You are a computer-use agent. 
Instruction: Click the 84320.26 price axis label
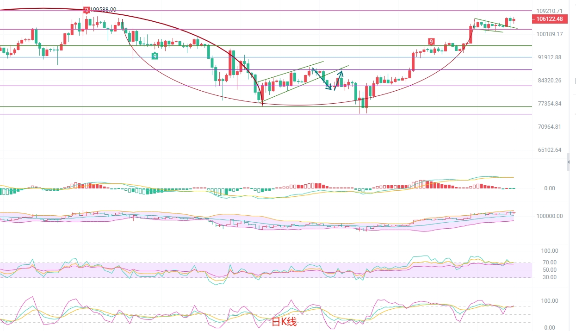pyautogui.click(x=550, y=81)
